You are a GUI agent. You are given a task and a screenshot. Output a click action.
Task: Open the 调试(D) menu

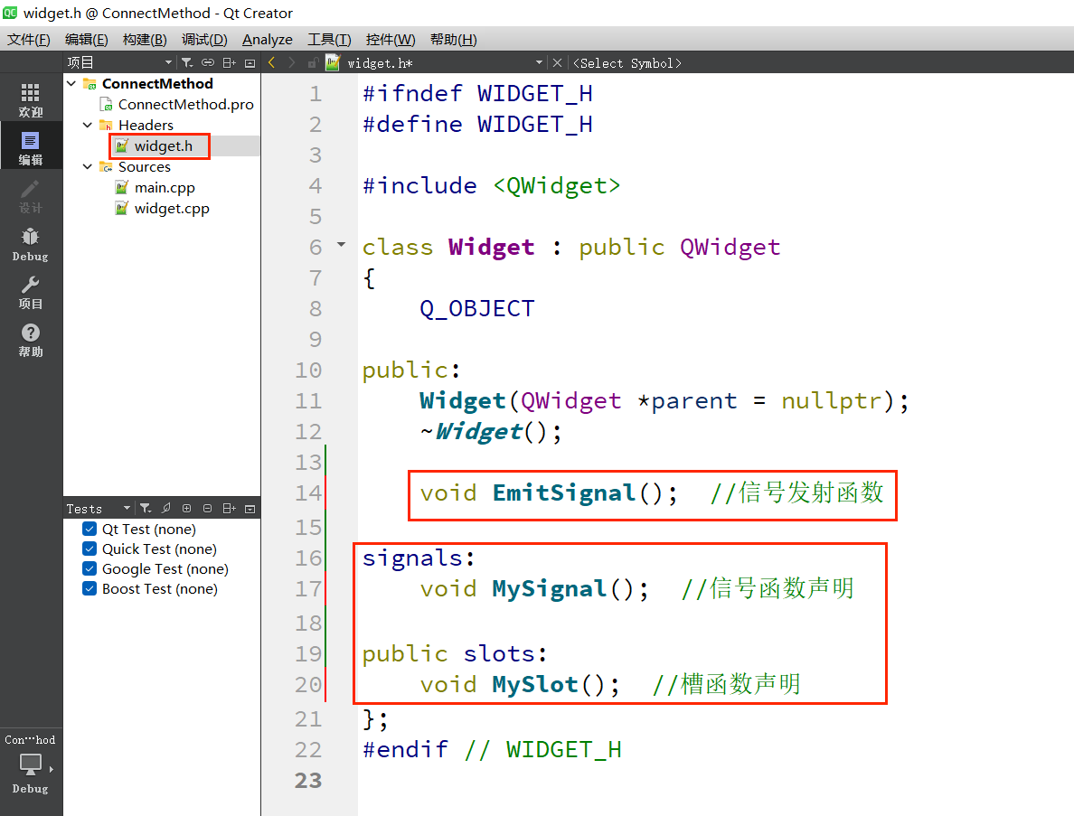click(x=204, y=39)
